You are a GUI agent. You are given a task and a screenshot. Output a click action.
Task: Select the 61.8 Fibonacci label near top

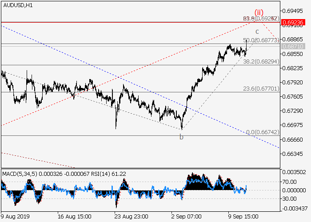(x=261, y=19)
